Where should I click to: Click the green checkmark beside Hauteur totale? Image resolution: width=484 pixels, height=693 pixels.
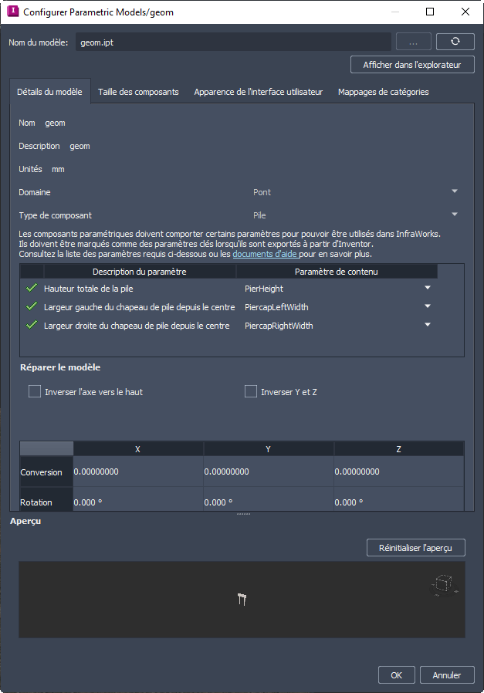(32, 288)
